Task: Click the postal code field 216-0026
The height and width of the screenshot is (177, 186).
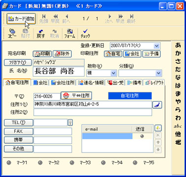Action: pyautogui.click(x=47, y=97)
